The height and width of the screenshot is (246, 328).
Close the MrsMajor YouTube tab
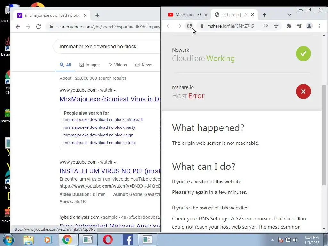coord(206,15)
